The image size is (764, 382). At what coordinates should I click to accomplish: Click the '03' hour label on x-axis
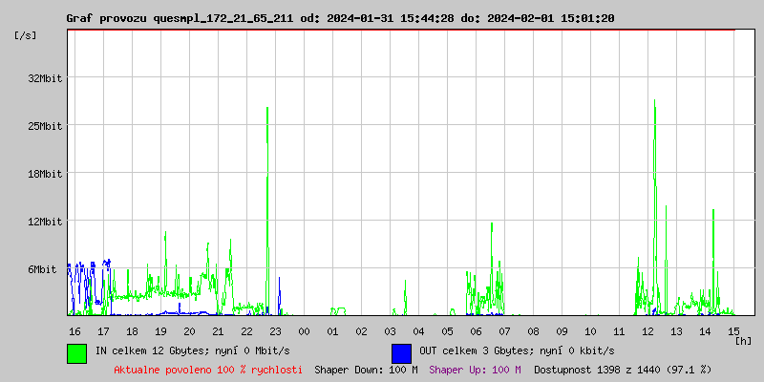click(390, 330)
